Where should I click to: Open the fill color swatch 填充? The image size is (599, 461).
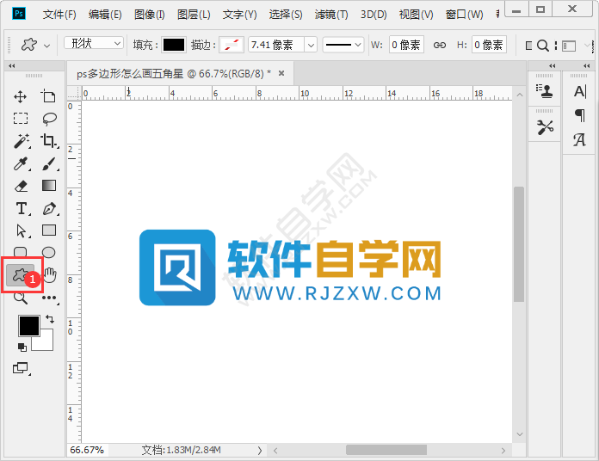(x=174, y=45)
